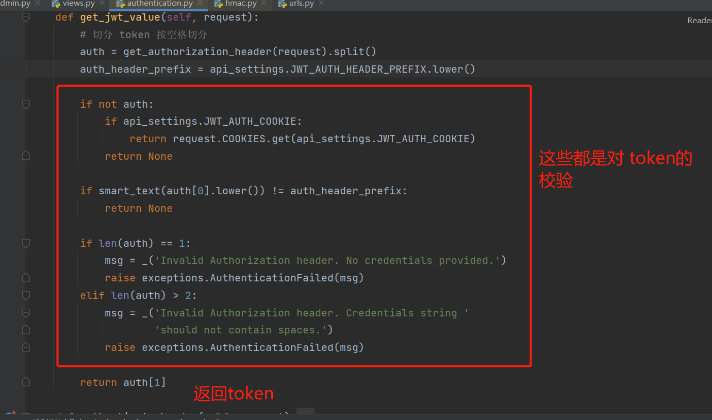Click the Python file icon on urls.py tab

282,4
